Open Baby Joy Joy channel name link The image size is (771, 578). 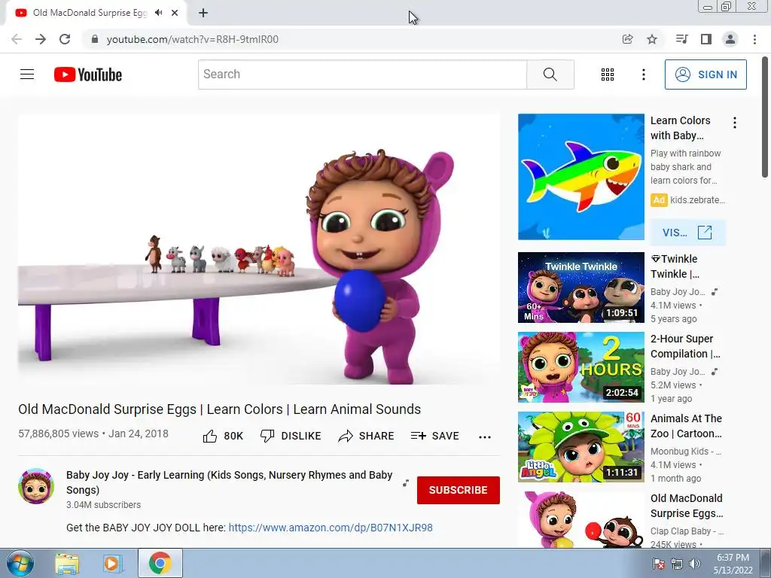coord(229,482)
